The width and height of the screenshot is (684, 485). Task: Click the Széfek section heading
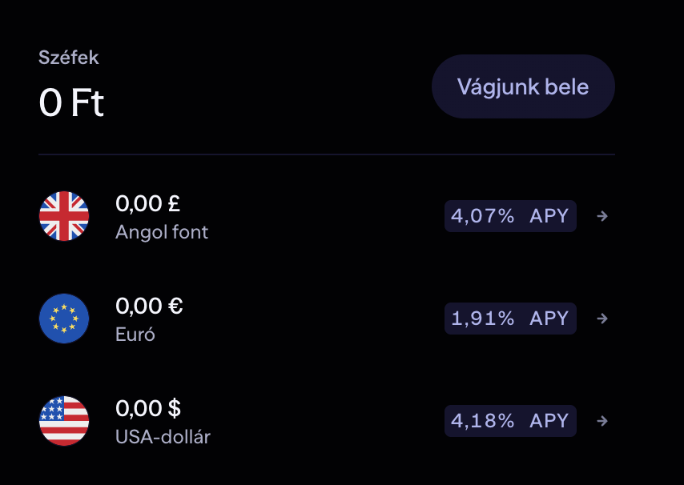pyautogui.click(x=69, y=58)
